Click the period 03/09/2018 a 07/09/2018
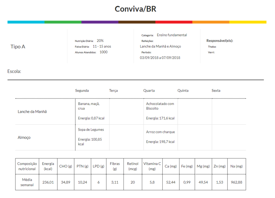 [x=160, y=58]
